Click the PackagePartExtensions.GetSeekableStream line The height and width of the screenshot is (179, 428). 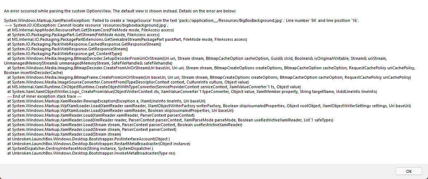pyautogui.click(x=127, y=40)
